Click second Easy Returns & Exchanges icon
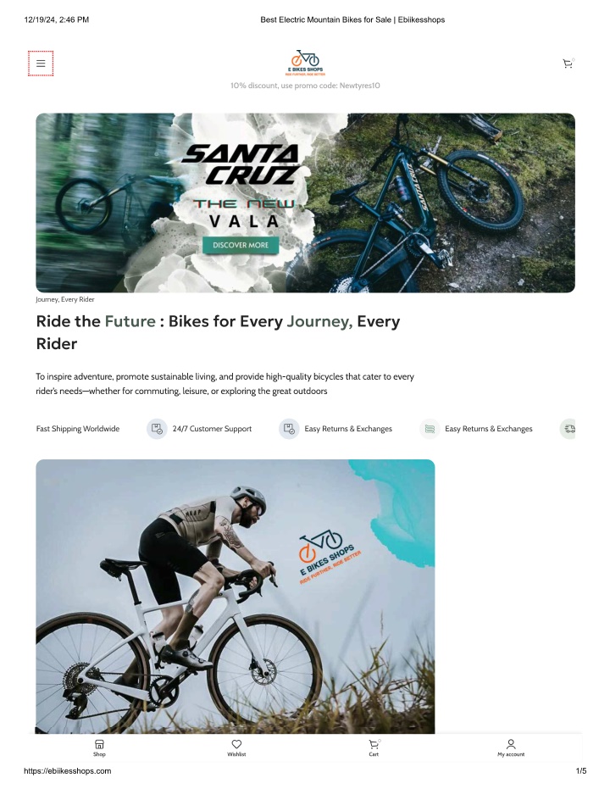 430,429
